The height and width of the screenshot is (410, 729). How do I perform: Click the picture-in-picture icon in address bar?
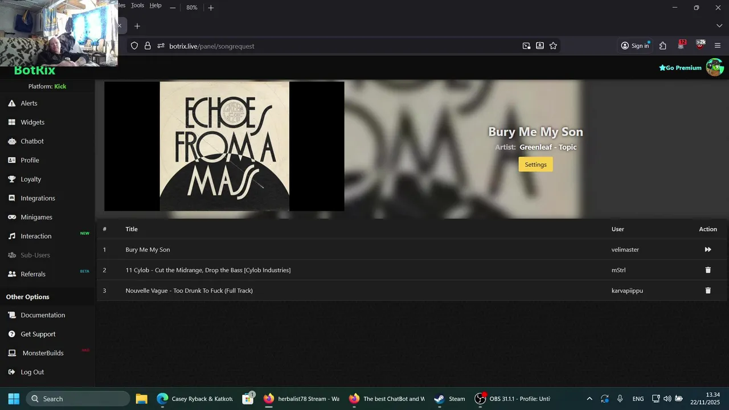527,46
